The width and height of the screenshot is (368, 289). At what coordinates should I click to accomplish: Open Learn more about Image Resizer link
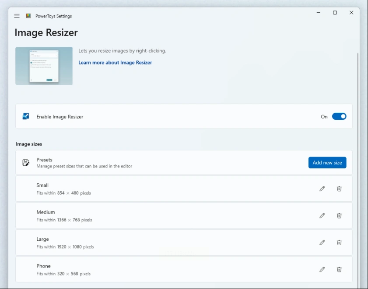[115, 63]
